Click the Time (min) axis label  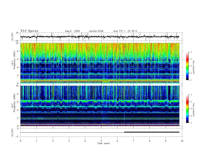[x=104, y=143]
